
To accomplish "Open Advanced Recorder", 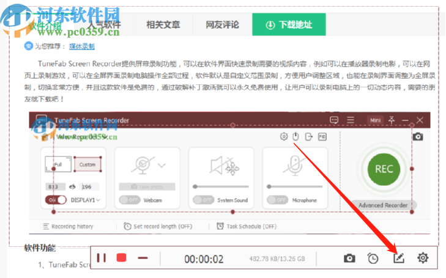I will pos(383,205).
